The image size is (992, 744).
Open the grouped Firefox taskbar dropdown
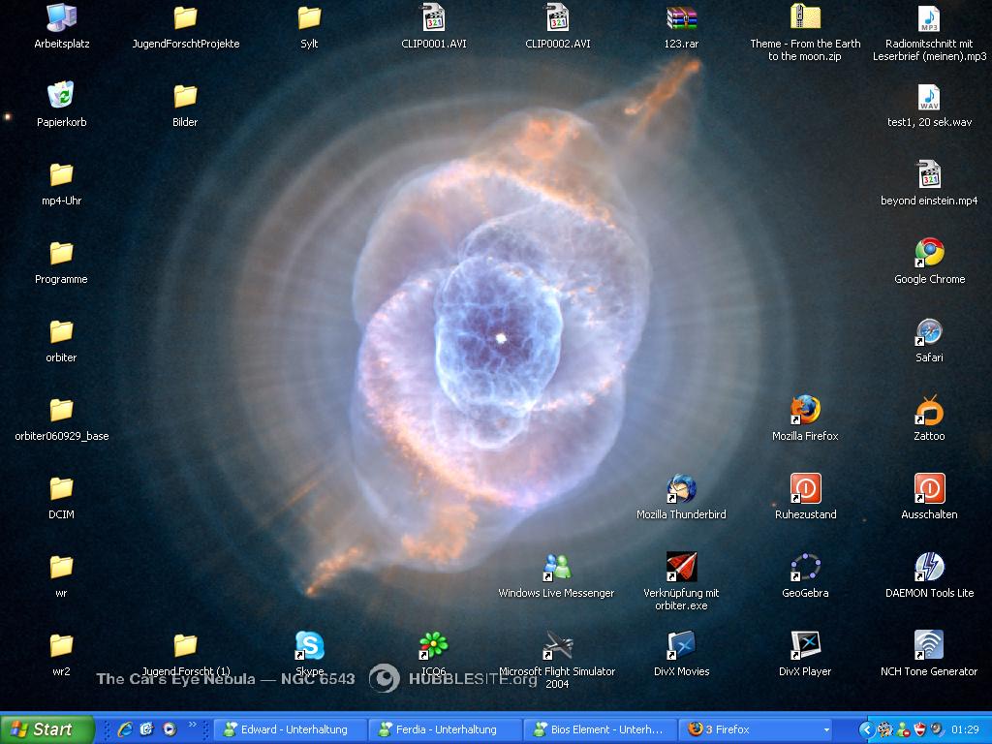point(826,729)
